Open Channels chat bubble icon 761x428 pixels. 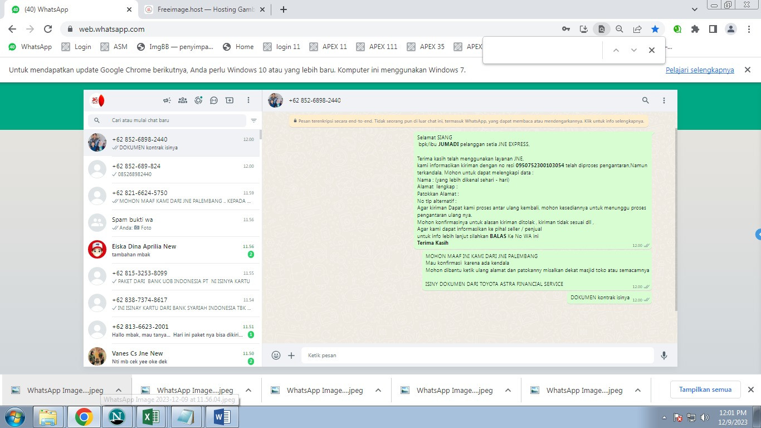click(214, 100)
